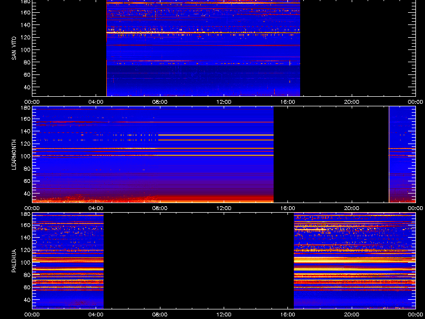
Task: Click 08:00 time label below San Vito panel
Action: (x=160, y=102)
